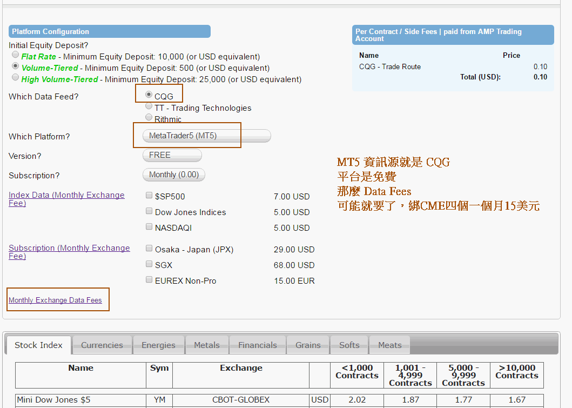Click the USD currency cell in table
Screen dimensions: 572x408
pyautogui.click(x=320, y=400)
